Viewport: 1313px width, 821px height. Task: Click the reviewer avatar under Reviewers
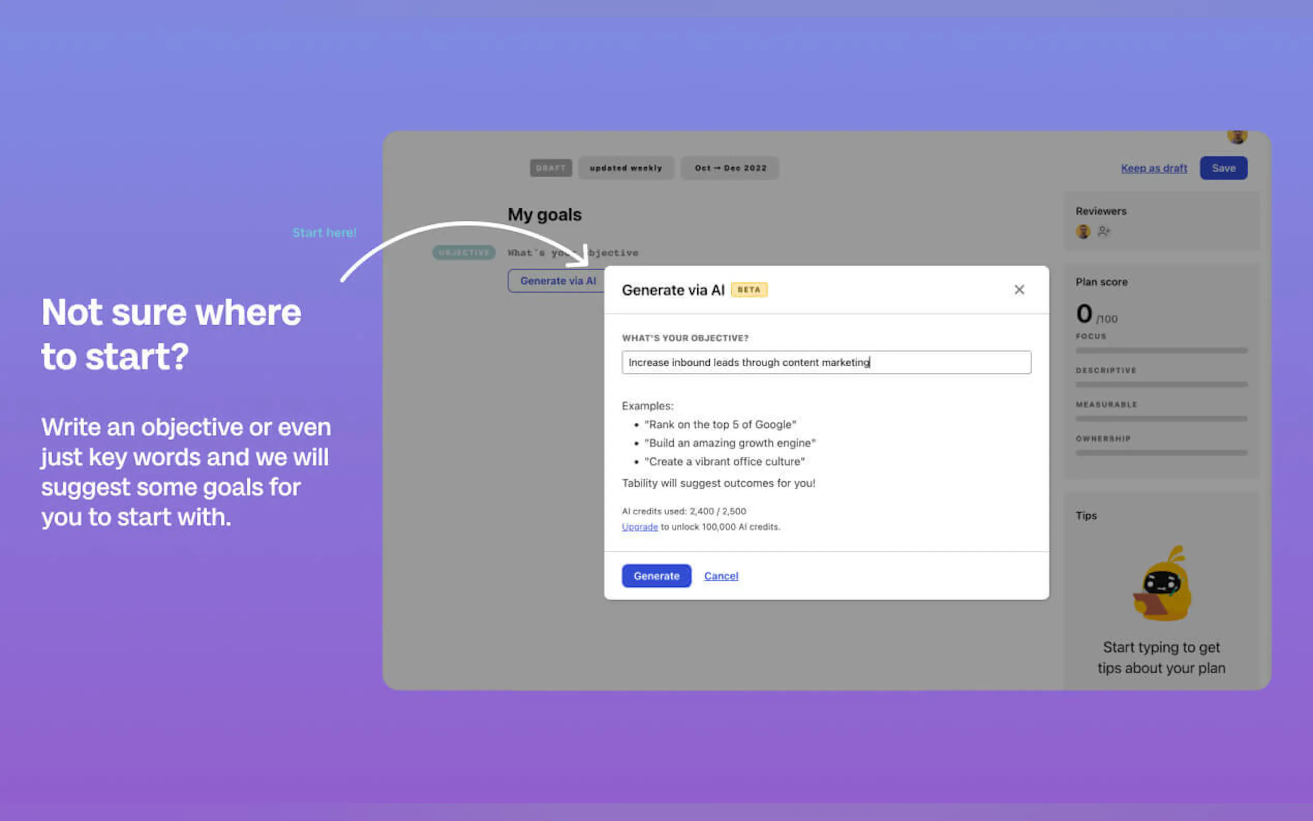coord(1083,232)
